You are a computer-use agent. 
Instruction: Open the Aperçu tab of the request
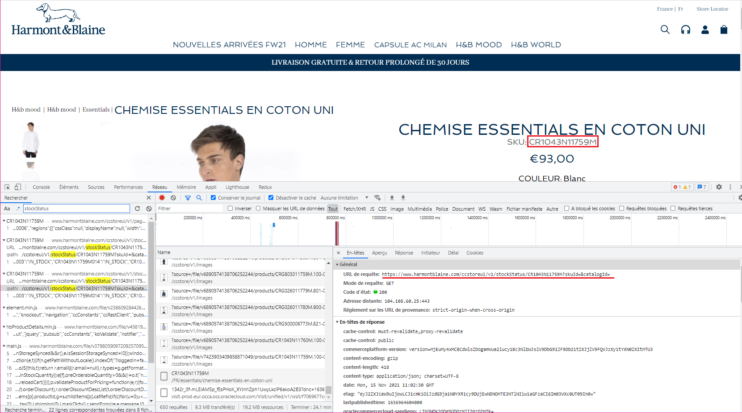379,253
